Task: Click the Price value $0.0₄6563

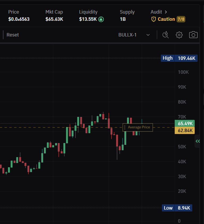Action: click(19, 19)
